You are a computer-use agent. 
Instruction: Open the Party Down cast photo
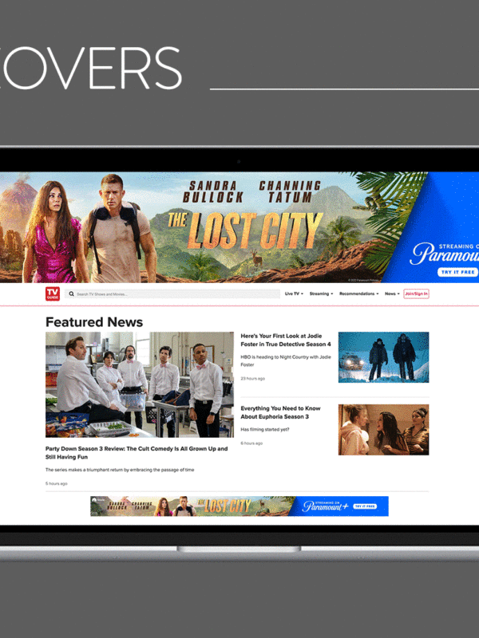139,384
